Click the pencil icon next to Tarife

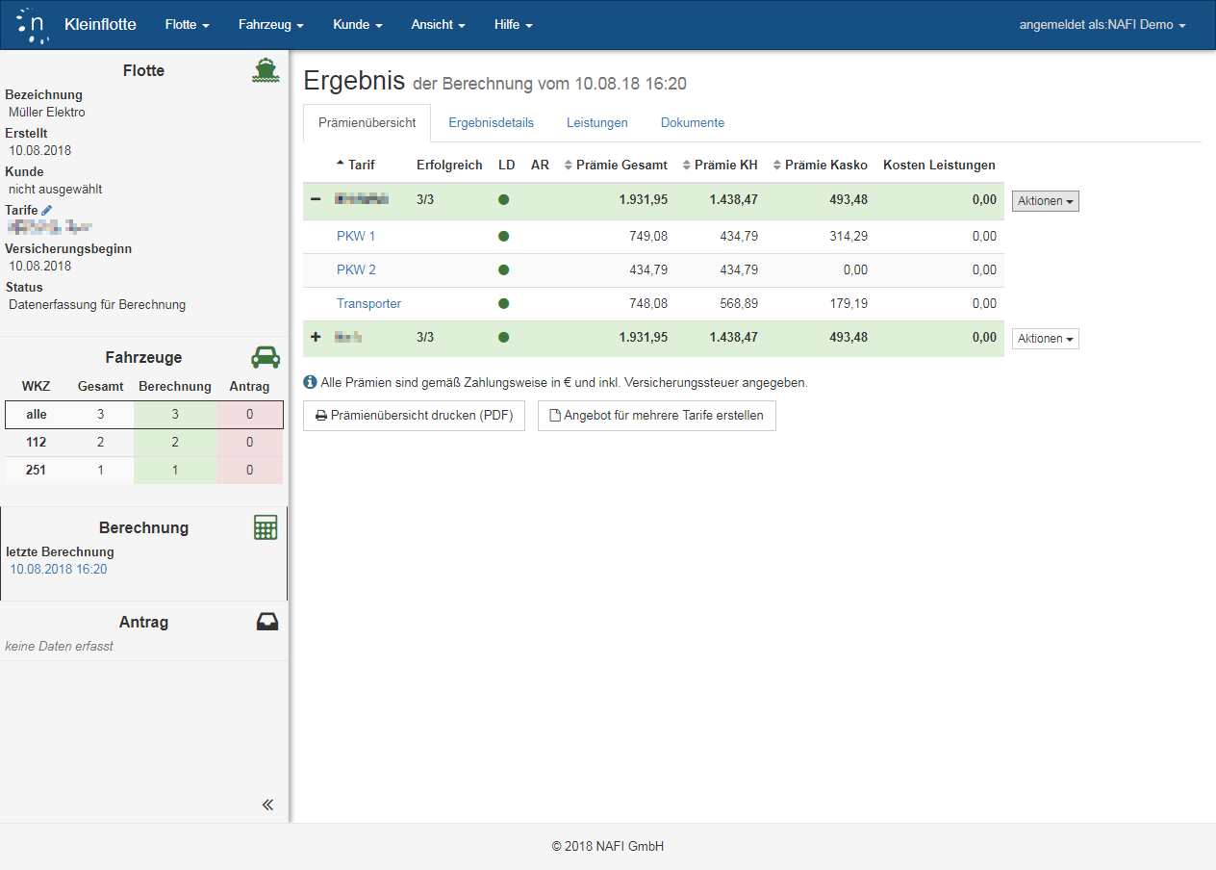pos(47,210)
